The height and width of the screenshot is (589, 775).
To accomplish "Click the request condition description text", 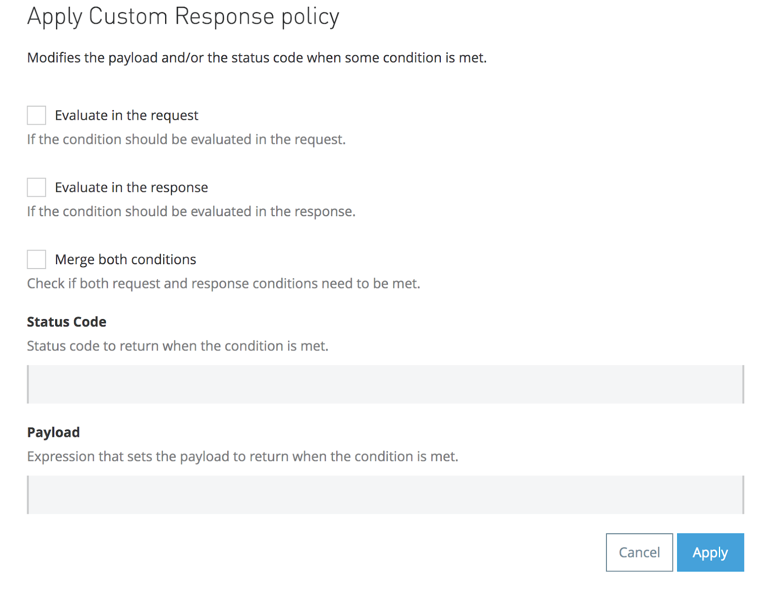I will (x=186, y=139).
